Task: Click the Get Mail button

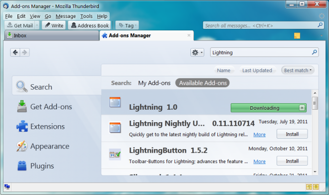Action: 20,25
